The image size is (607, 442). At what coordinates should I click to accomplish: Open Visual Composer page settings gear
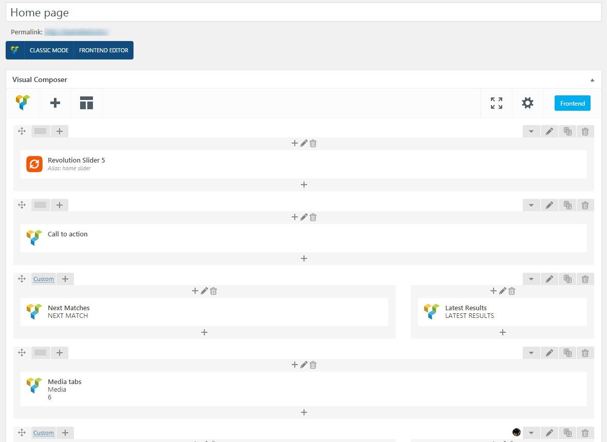(527, 103)
